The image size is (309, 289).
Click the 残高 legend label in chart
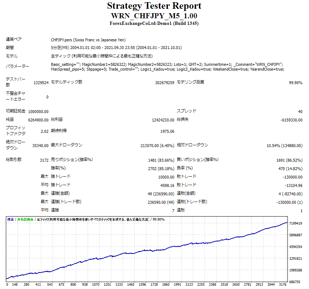pyautogui.click(x=11, y=219)
